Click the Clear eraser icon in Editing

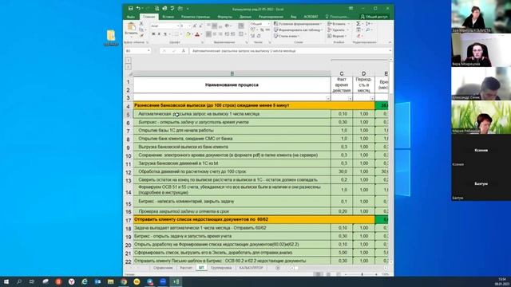pos(358,36)
